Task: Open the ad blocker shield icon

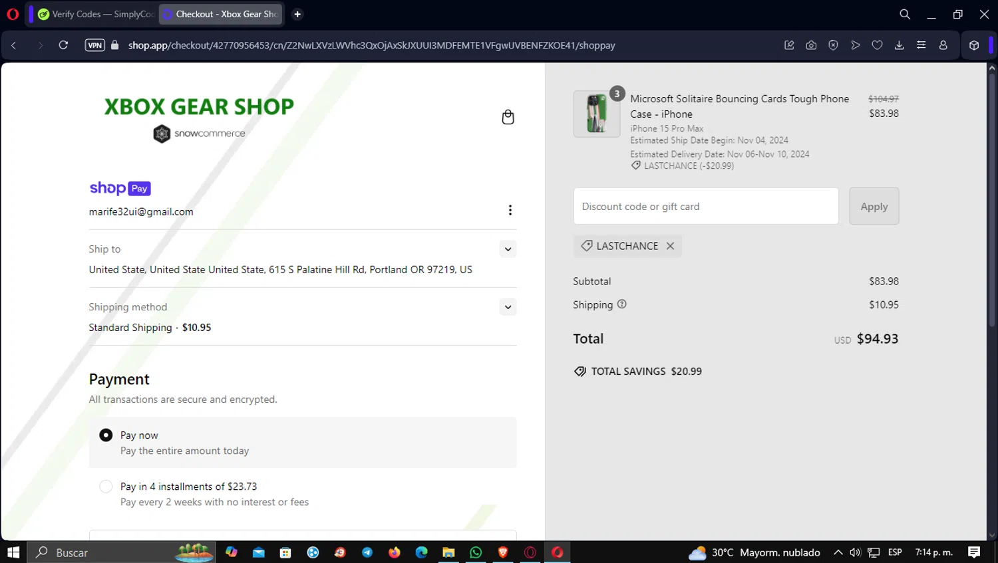Action: (833, 45)
